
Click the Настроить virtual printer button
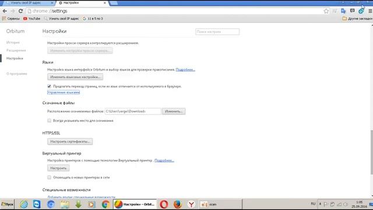point(58,168)
